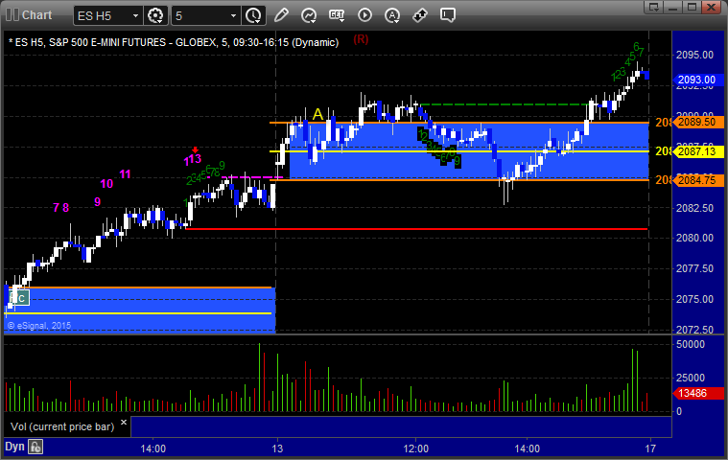Click the 25000 volume axis label
The width and height of the screenshot is (728, 460).
(x=691, y=378)
